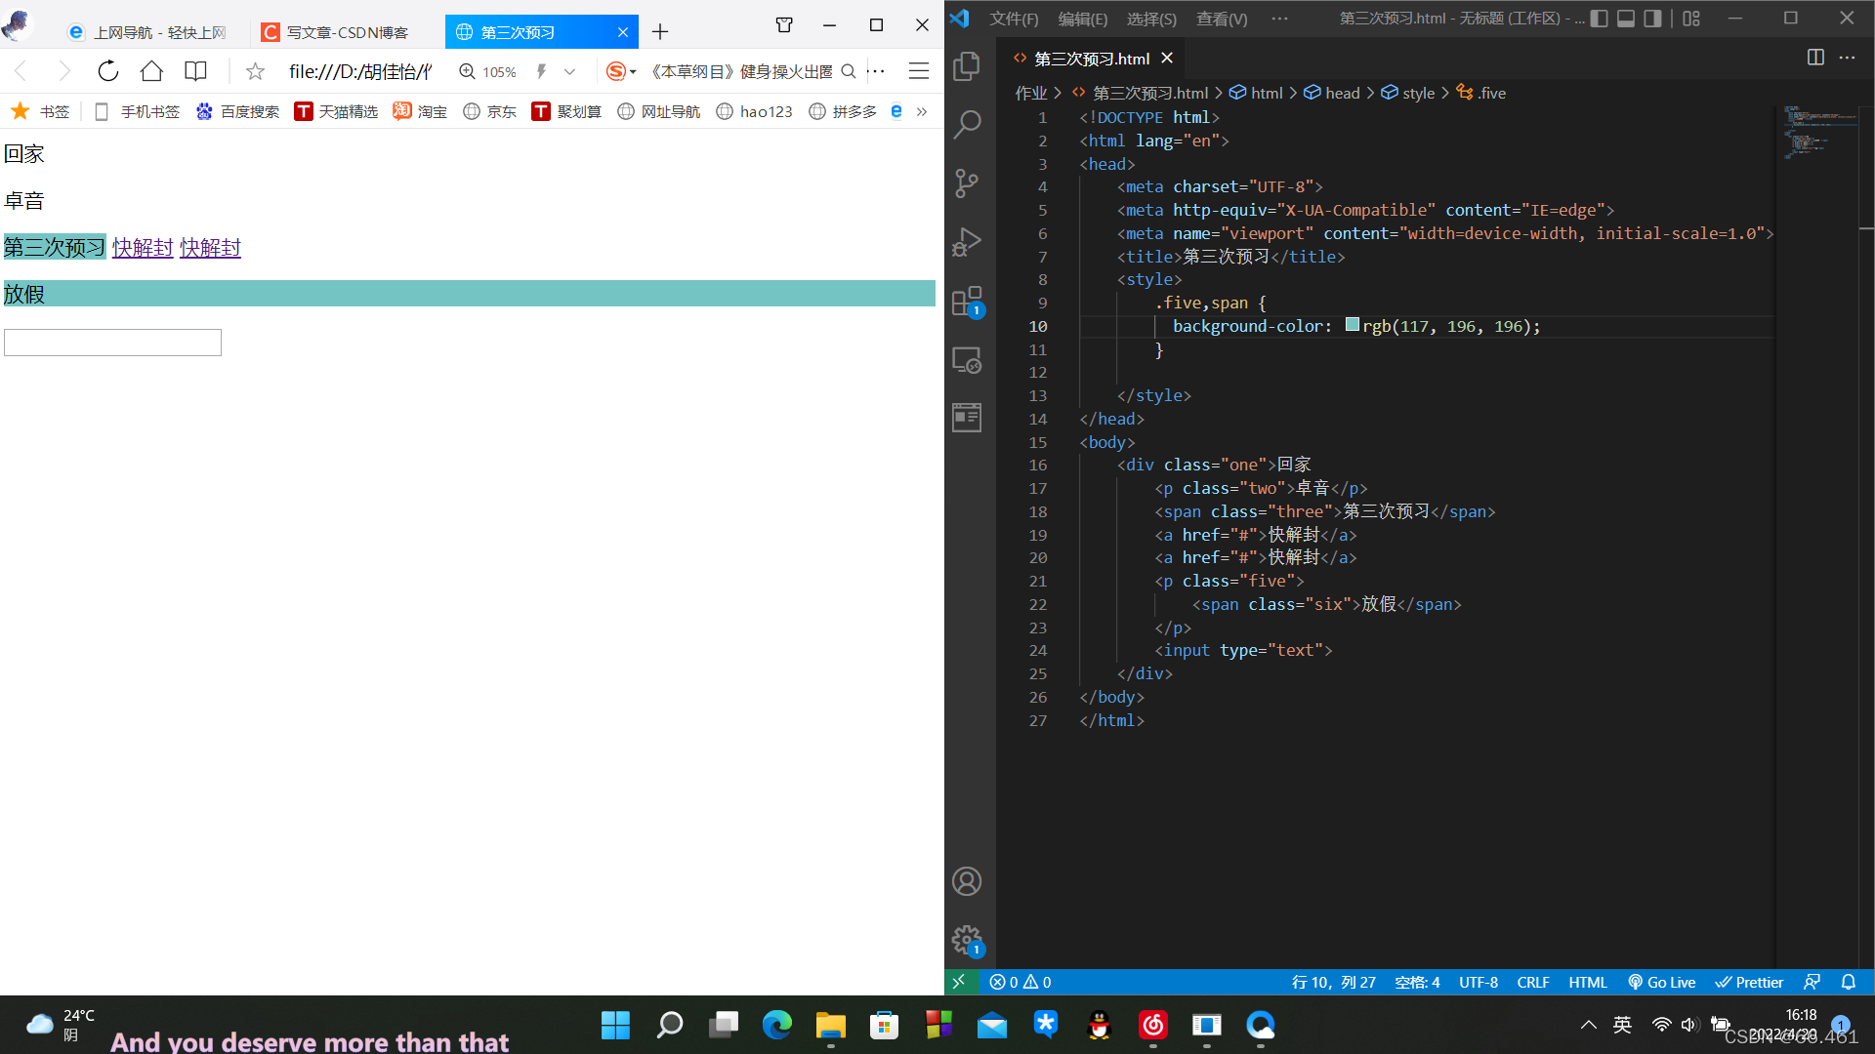Start Go Live server
This screenshot has width=1875, height=1054.
coord(1661,982)
